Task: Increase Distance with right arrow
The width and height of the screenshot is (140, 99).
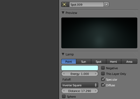Action: pyautogui.click(x=96, y=91)
